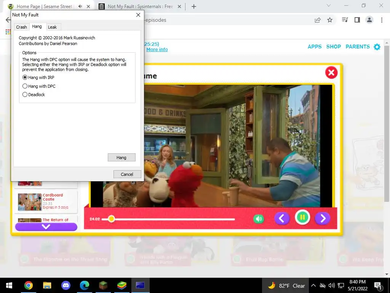Image resolution: width=390 pixels, height=293 pixels.
Task: Open the Cardboard Castle episode thumbnail
Action: tap(30, 202)
